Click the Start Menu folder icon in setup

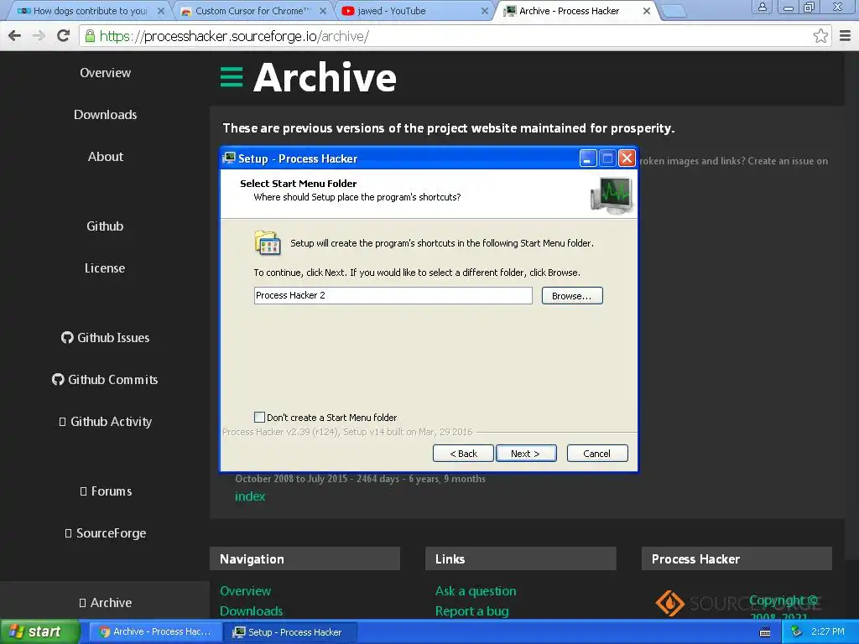pyautogui.click(x=268, y=242)
